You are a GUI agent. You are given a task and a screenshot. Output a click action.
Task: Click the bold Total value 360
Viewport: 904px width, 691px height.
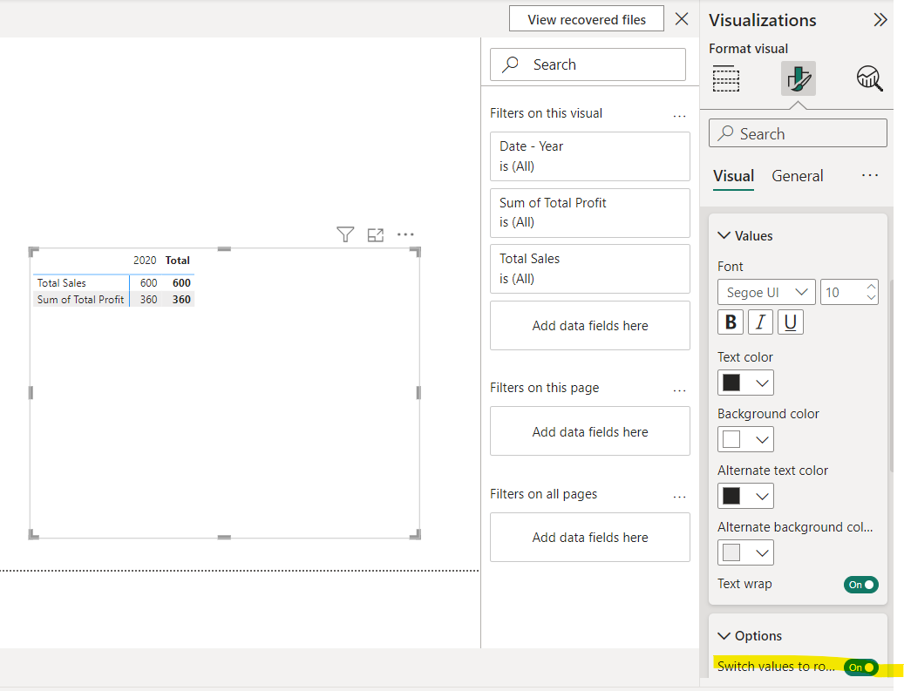[181, 300]
